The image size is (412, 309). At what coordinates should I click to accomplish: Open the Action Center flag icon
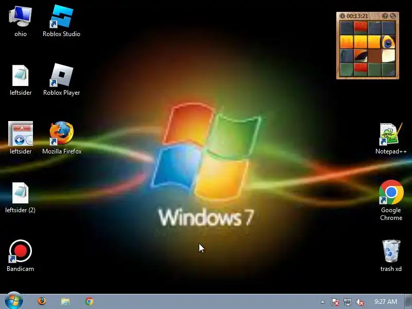pyautogui.click(x=335, y=302)
